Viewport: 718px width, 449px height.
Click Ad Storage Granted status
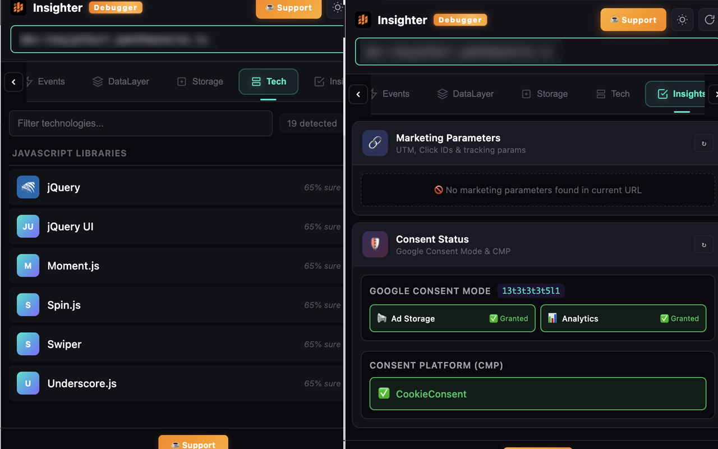(509, 318)
